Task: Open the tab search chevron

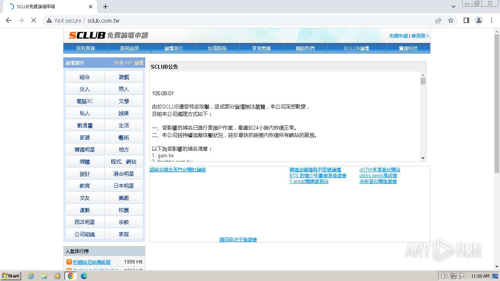Action: tap(454, 7)
